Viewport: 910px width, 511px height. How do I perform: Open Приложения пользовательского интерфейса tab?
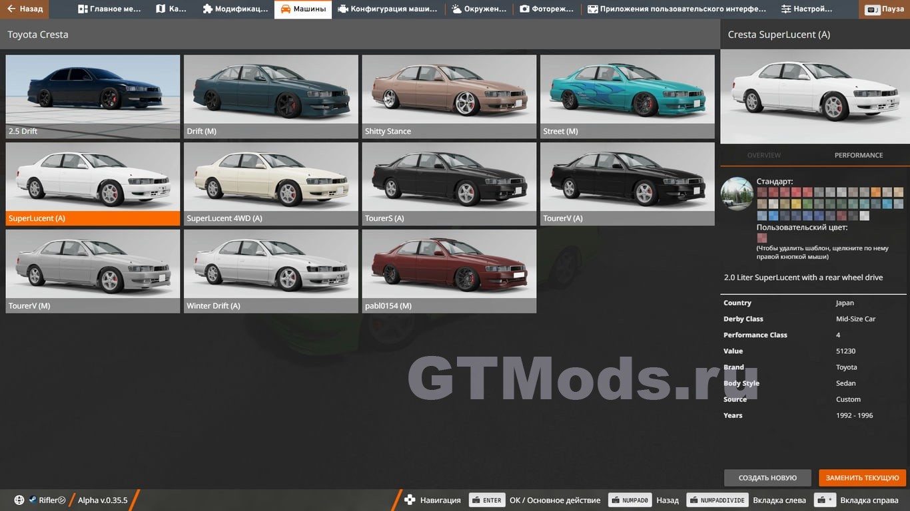click(x=676, y=9)
